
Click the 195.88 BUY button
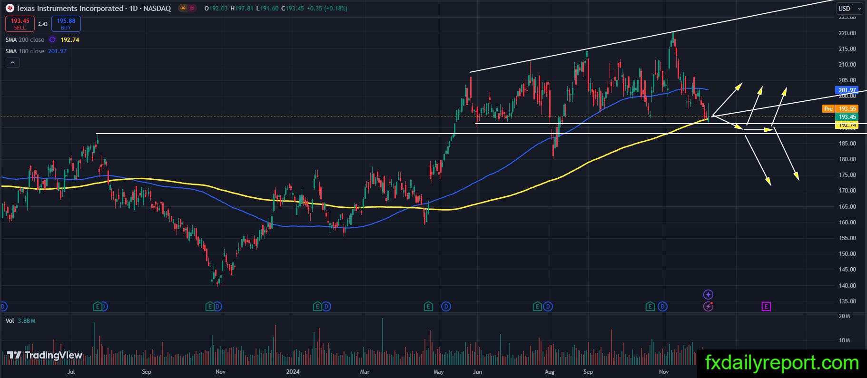click(66, 24)
